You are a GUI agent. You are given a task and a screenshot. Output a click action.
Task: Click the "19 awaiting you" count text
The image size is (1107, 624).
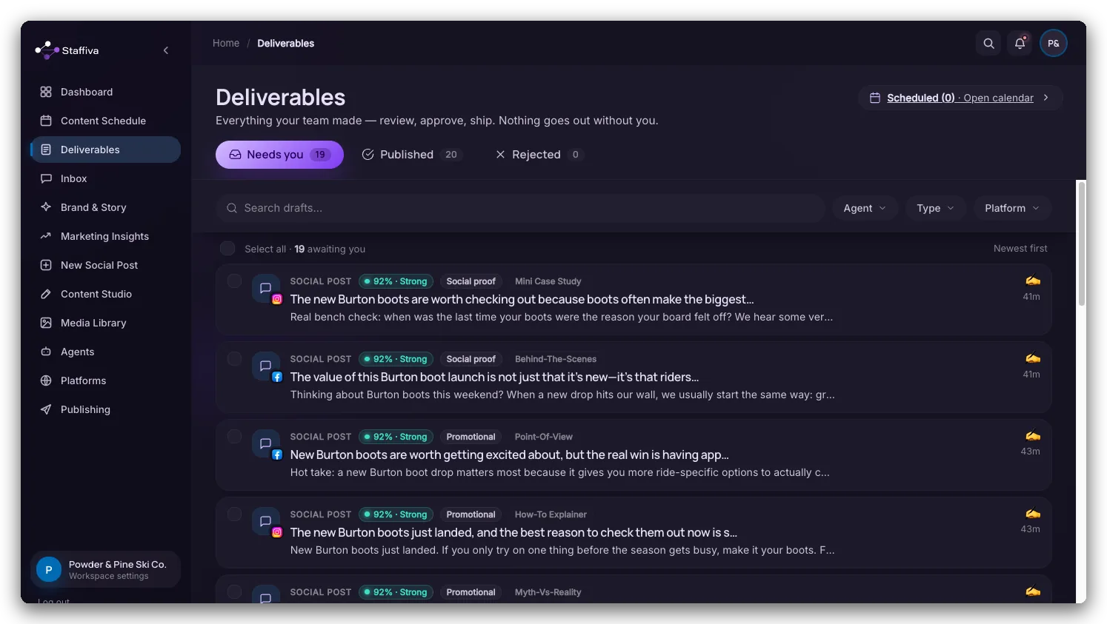click(x=330, y=249)
